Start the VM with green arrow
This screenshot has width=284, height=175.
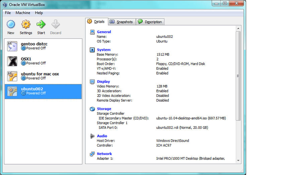(x=41, y=24)
